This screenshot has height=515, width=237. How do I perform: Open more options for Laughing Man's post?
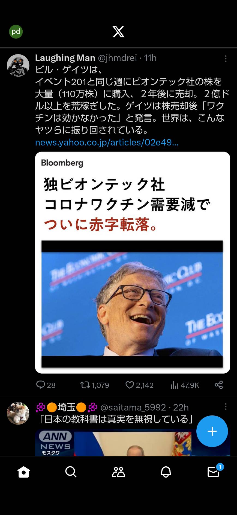pyautogui.click(x=226, y=59)
